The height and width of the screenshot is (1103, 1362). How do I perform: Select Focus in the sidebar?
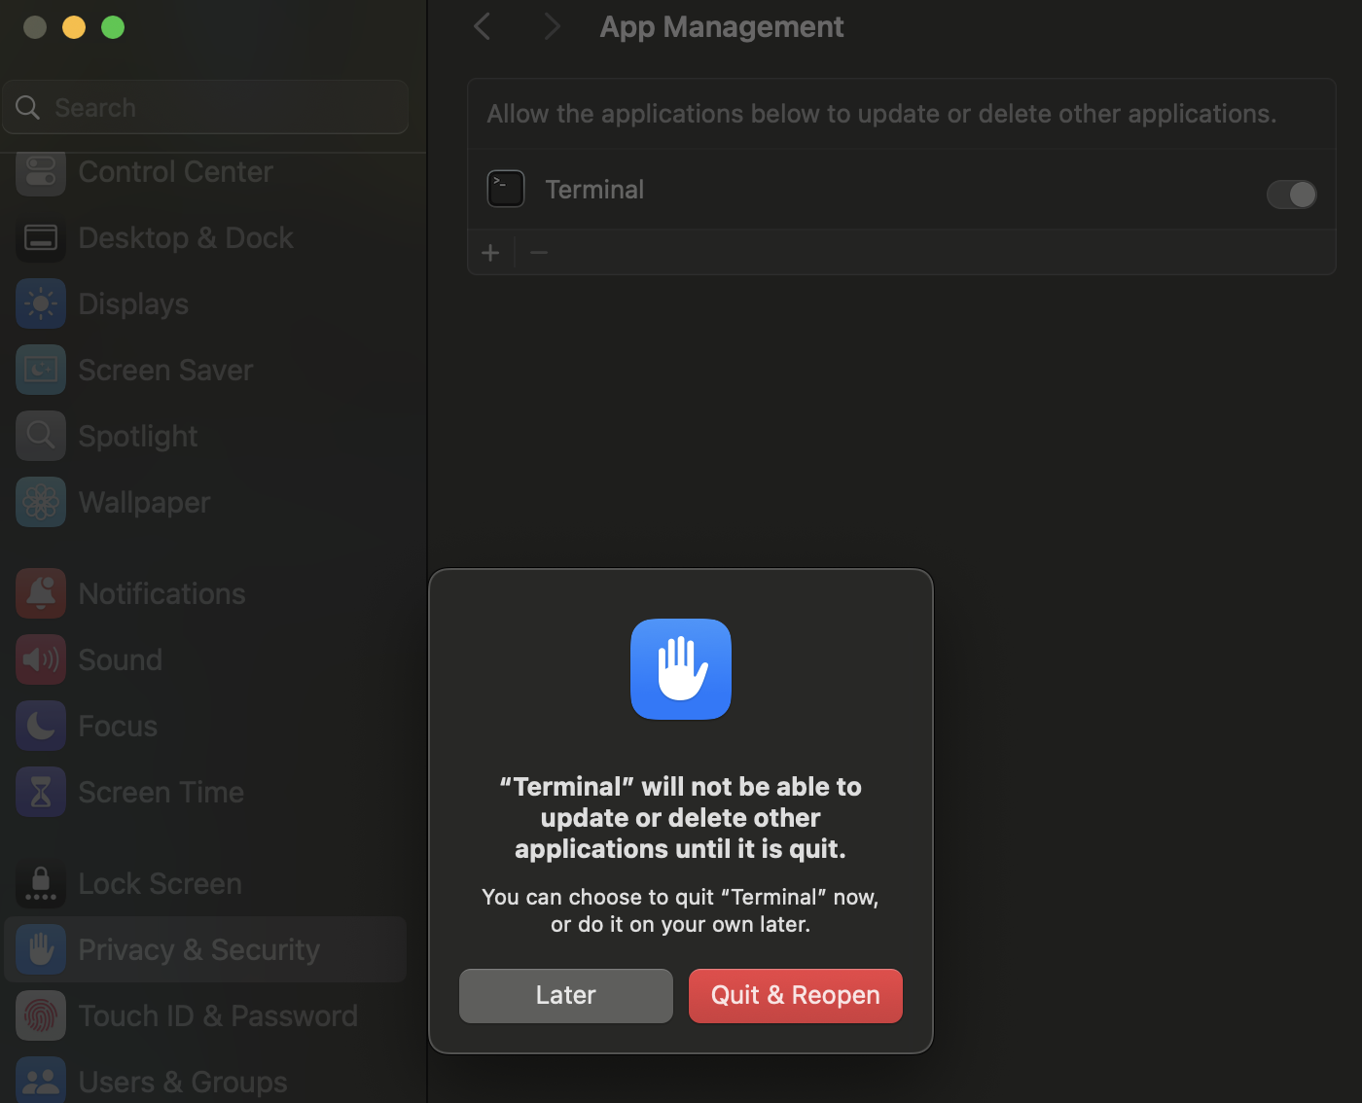click(205, 726)
